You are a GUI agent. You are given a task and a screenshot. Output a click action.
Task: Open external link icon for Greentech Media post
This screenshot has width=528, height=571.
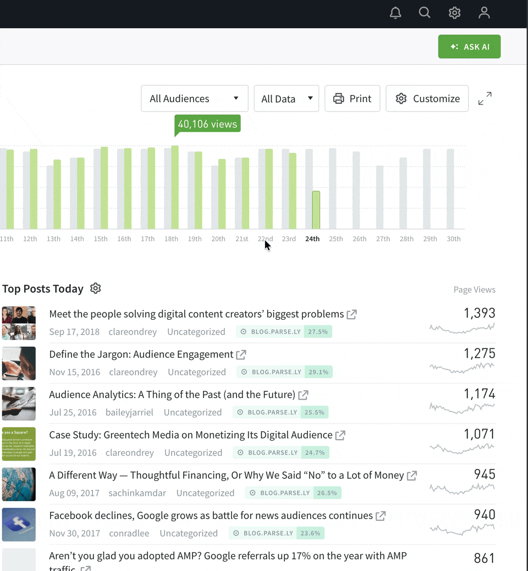pos(340,435)
